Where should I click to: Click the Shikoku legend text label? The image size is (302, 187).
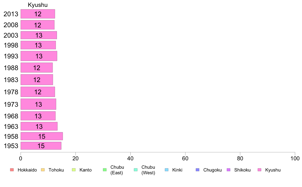242,170
